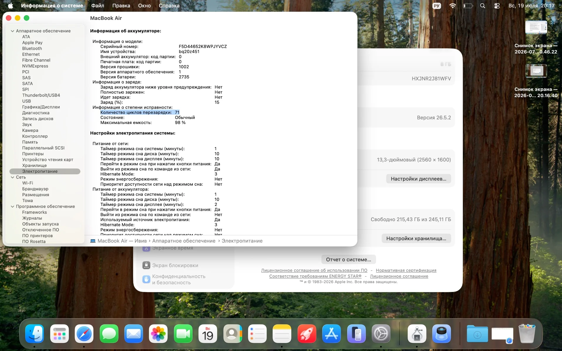This screenshot has height=351, width=562.
Task: Click the date and time in menu bar
Action: (x=532, y=6)
